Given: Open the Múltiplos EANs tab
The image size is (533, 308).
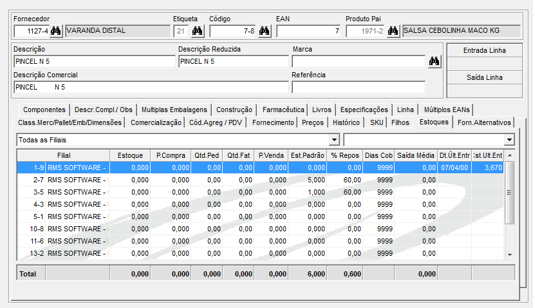Looking at the screenshot, I should 447,110.
